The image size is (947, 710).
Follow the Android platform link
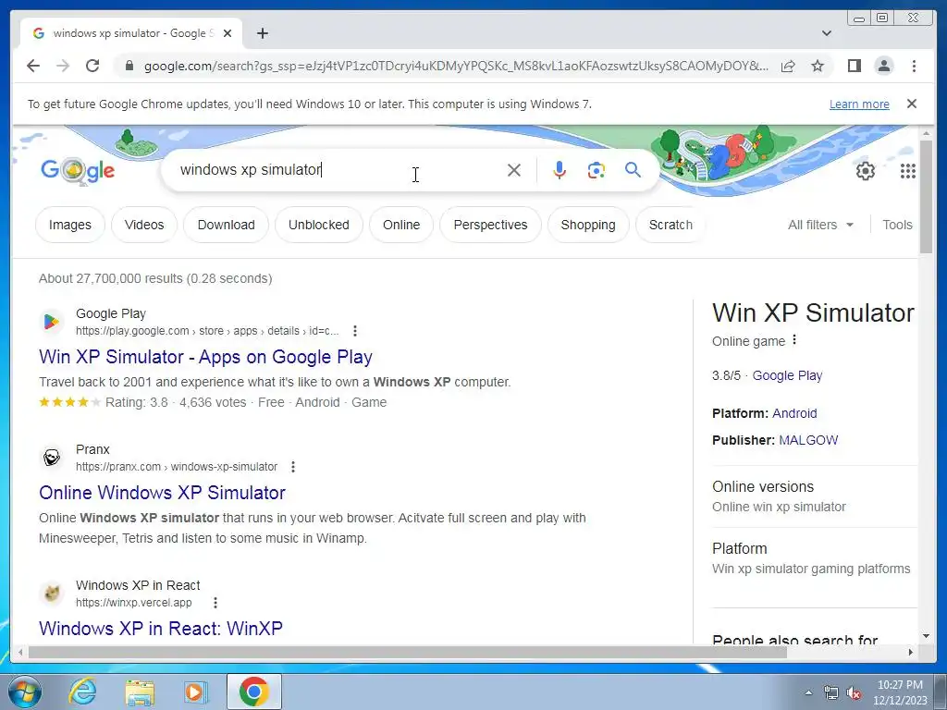[794, 413]
